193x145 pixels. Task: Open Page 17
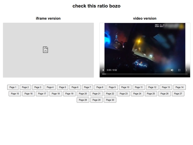[42, 94]
